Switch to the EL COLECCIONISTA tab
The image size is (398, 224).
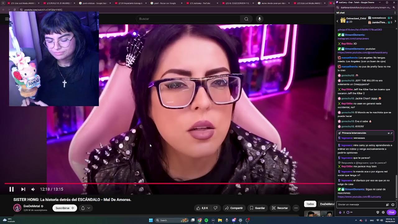(x=237, y=3)
